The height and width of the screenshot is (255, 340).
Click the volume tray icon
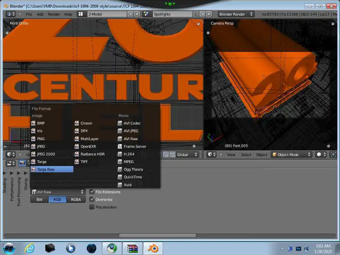[x=306, y=249]
